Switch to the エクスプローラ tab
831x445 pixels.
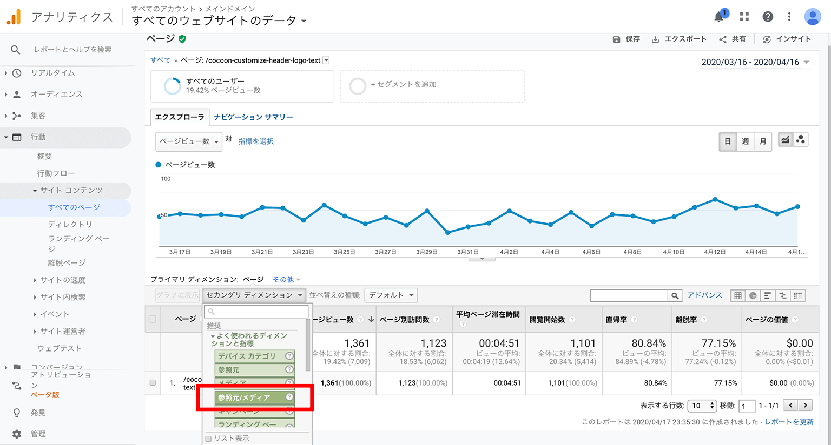click(x=180, y=117)
